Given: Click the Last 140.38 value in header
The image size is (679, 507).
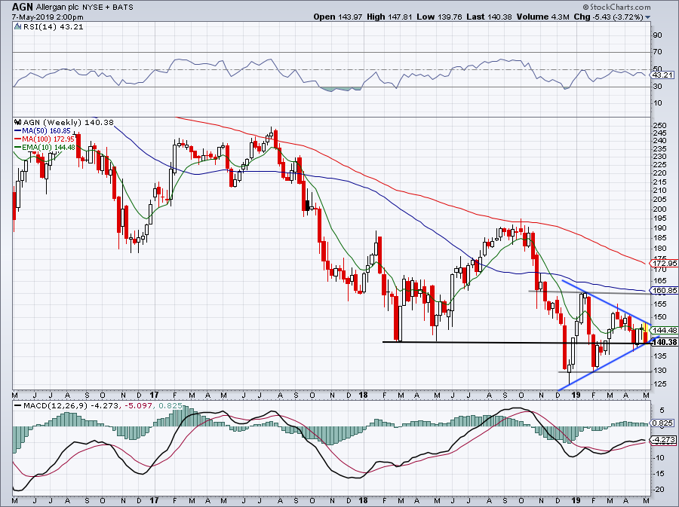Looking at the screenshot, I should tap(490, 17).
